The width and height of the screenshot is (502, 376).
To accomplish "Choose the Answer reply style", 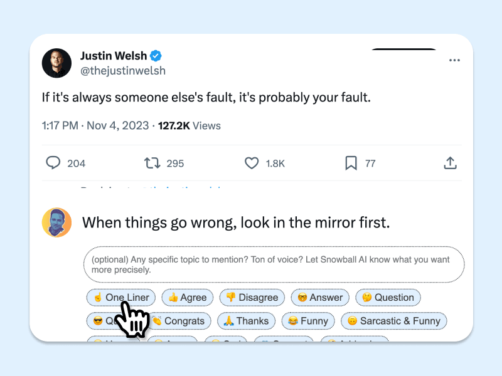I will coord(320,298).
